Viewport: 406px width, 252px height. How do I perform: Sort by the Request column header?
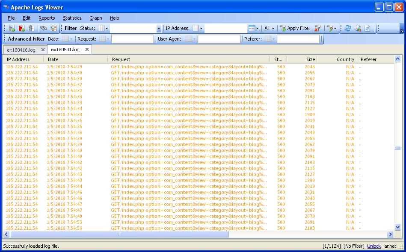(189, 59)
